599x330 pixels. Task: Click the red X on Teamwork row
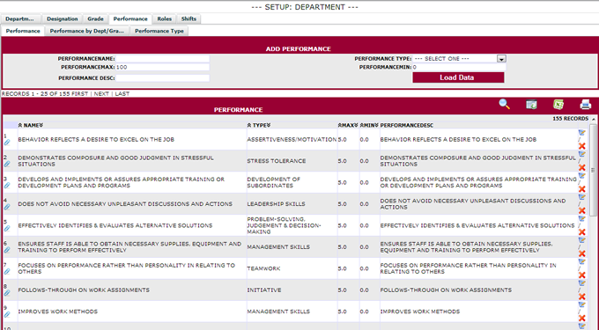[x=581, y=275]
